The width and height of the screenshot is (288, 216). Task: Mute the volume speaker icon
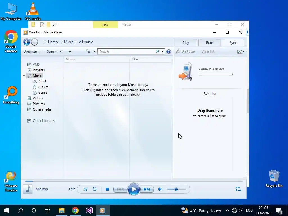160,189
